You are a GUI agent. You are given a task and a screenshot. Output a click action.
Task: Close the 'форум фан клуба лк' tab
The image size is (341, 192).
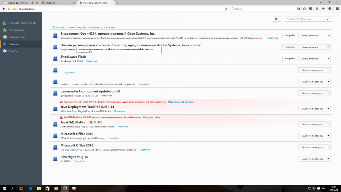[x=36, y=3]
